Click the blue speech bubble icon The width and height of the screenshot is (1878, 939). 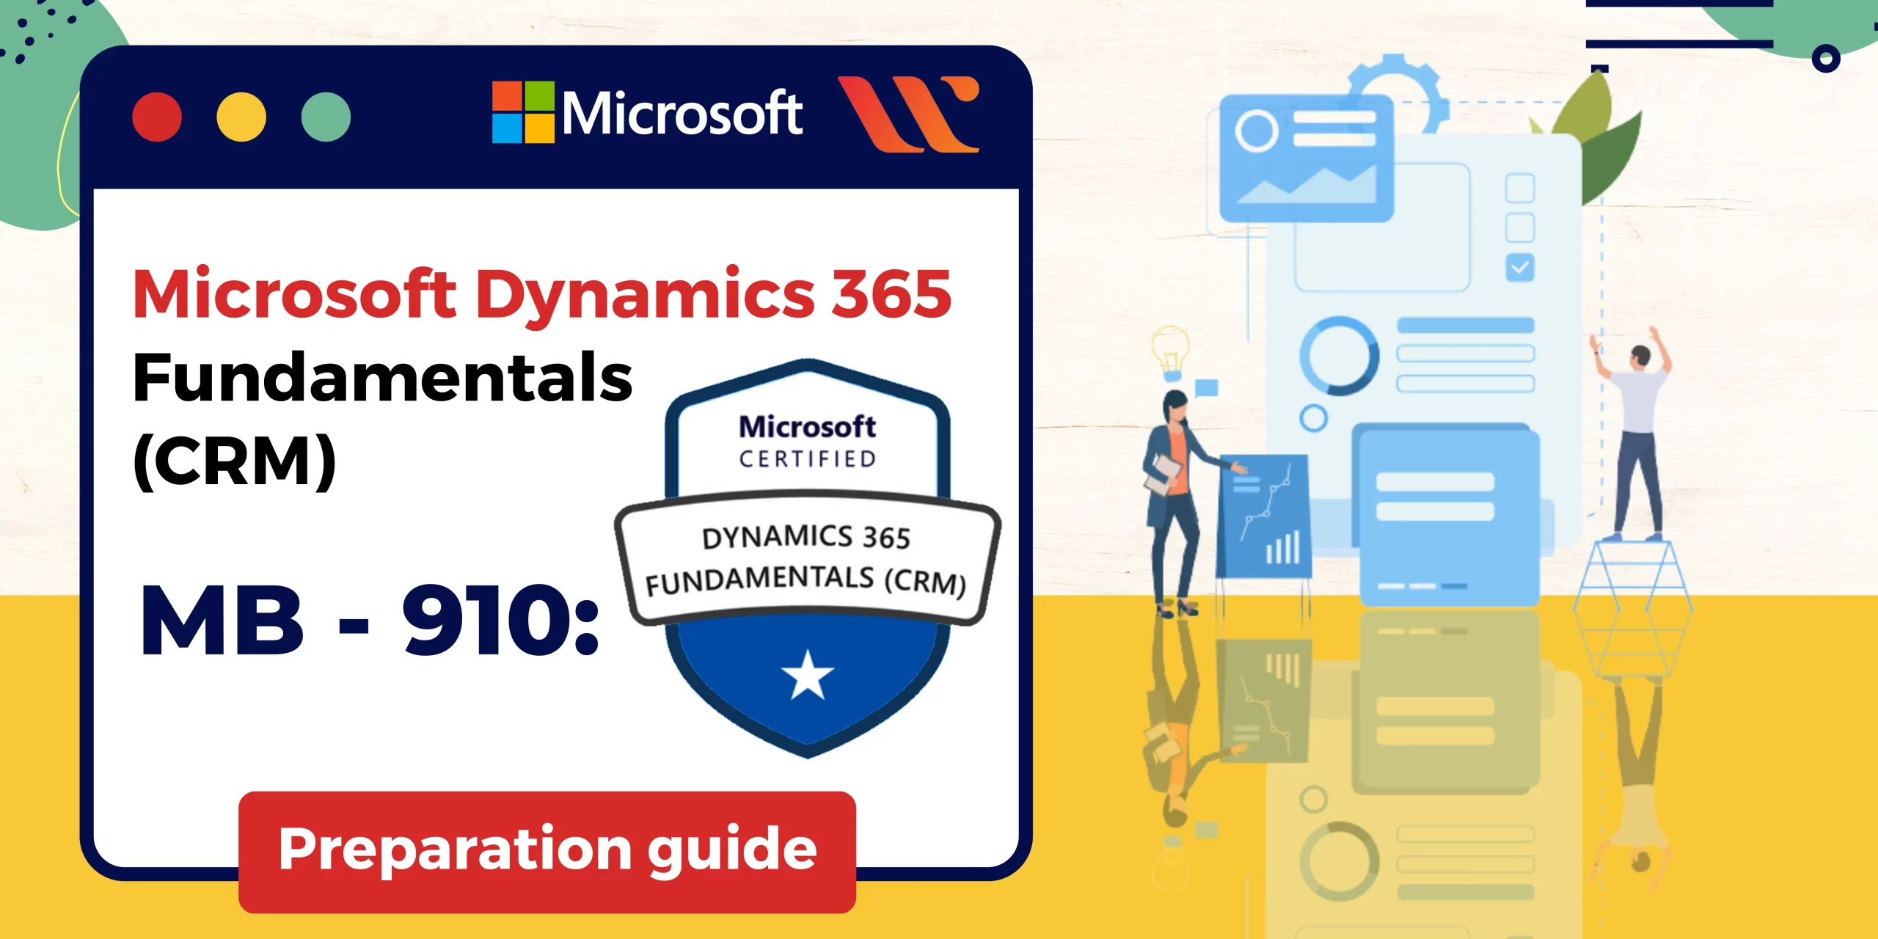pyautogui.click(x=1206, y=388)
